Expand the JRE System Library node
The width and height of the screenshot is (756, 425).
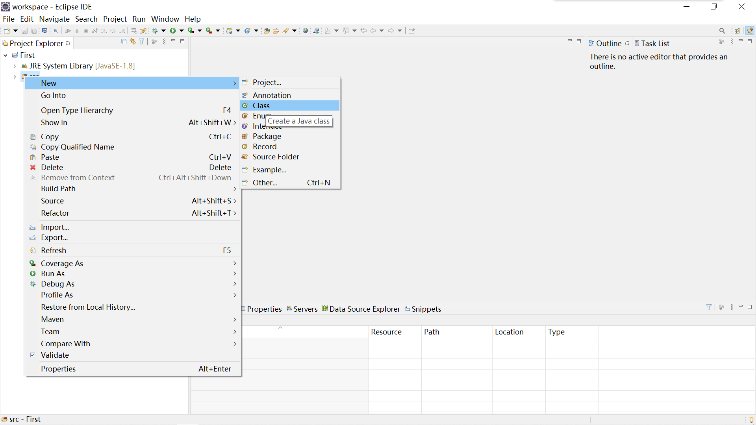pos(15,66)
